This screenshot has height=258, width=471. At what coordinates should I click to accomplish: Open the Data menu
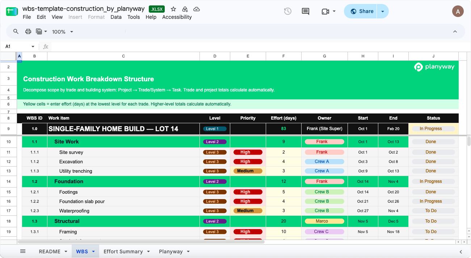click(116, 17)
